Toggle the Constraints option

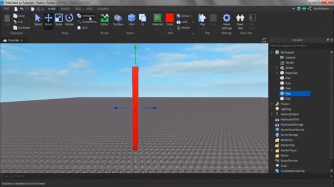87,22
